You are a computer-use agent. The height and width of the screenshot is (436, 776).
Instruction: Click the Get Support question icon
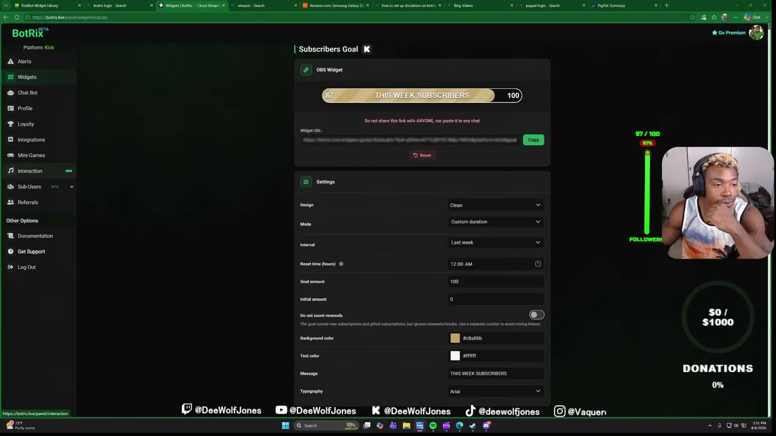(x=11, y=251)
